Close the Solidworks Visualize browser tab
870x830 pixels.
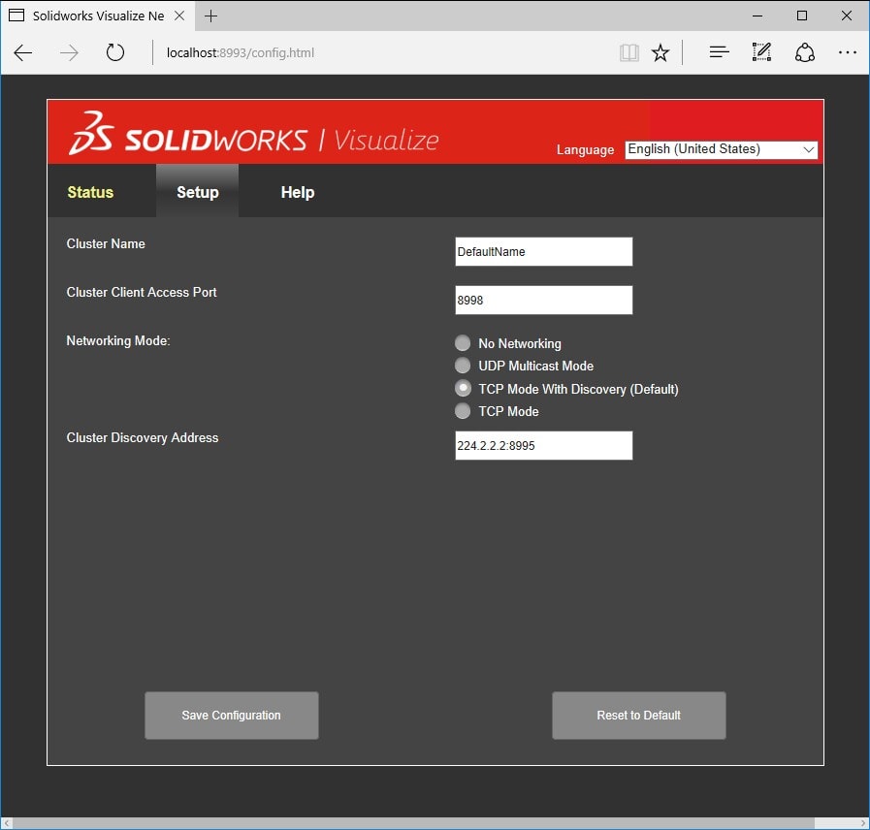[x=179, y=16]
